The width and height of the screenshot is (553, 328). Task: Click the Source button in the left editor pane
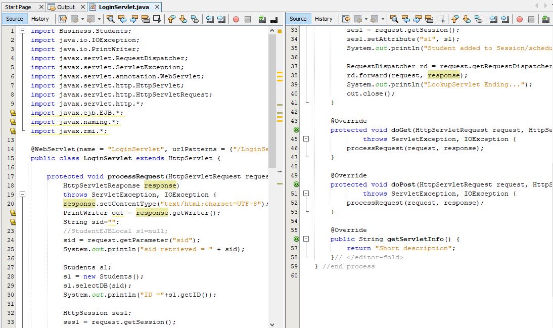click(x=14, y=19)
